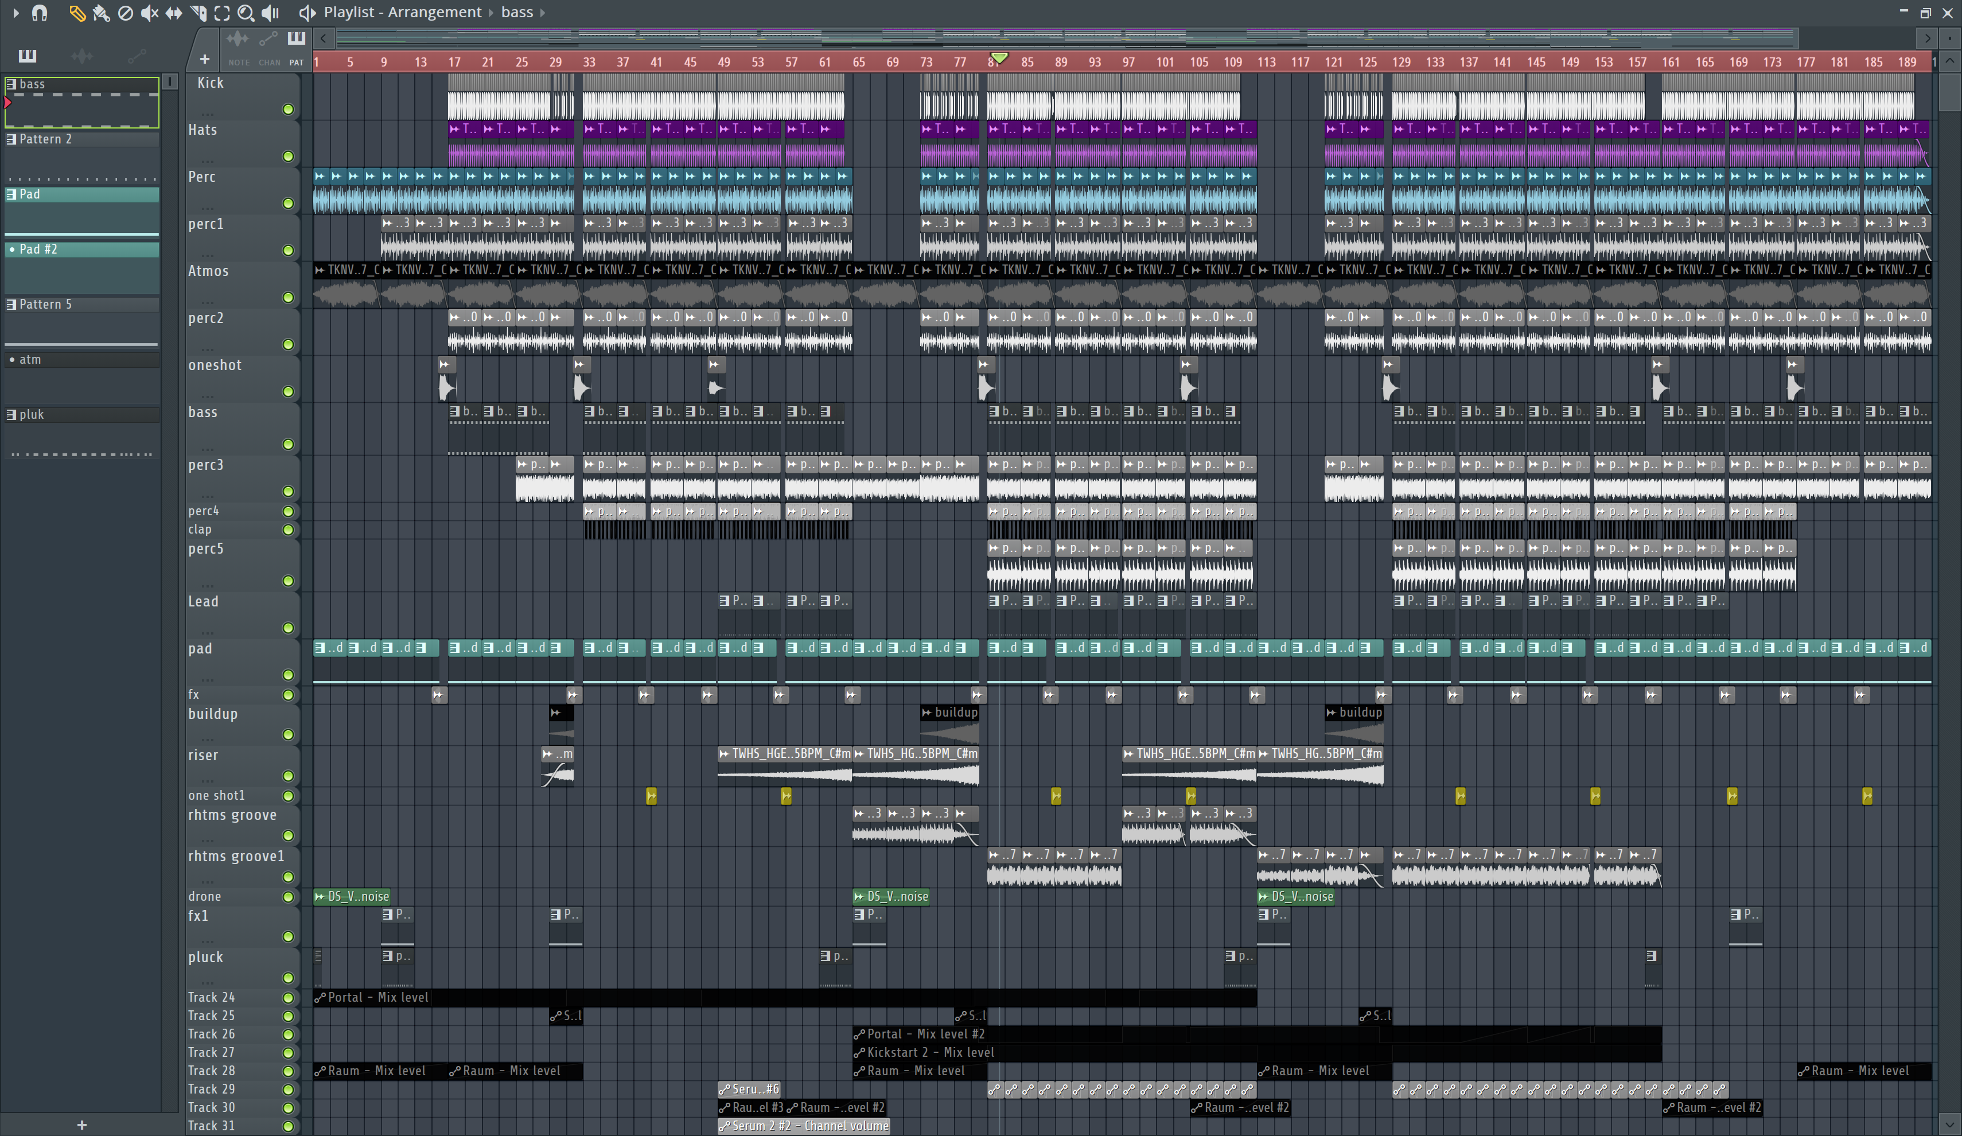The image size is (1962, 1136).
Task: Mute the perc1 track
Action: coord(288,251)
